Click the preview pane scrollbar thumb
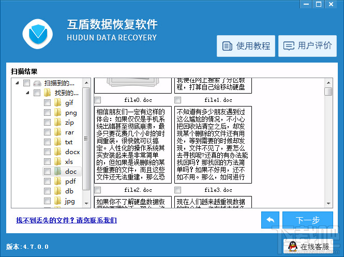This screenshot has width=344, height=257. (328, 92)
